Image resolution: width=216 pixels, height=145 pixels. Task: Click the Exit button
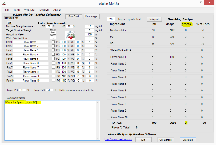[143, 140]
